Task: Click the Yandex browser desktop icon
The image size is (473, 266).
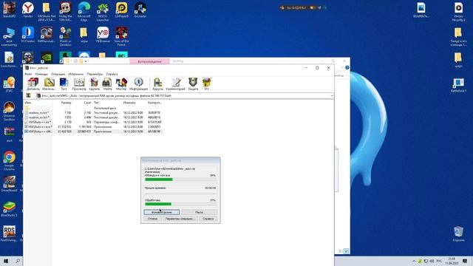Action: (28, 10)
